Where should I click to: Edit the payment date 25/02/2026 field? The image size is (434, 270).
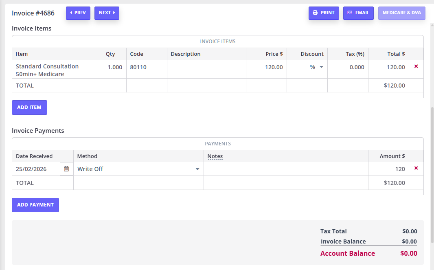click(x=36, y=169)
